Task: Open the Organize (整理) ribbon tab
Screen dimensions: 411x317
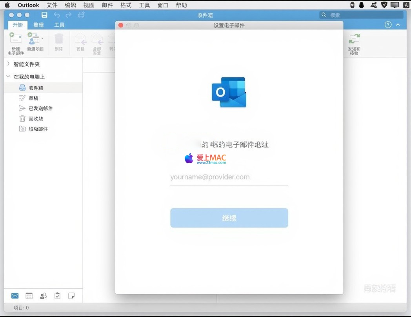Action: pyautogui.click(x=38, y=25)
